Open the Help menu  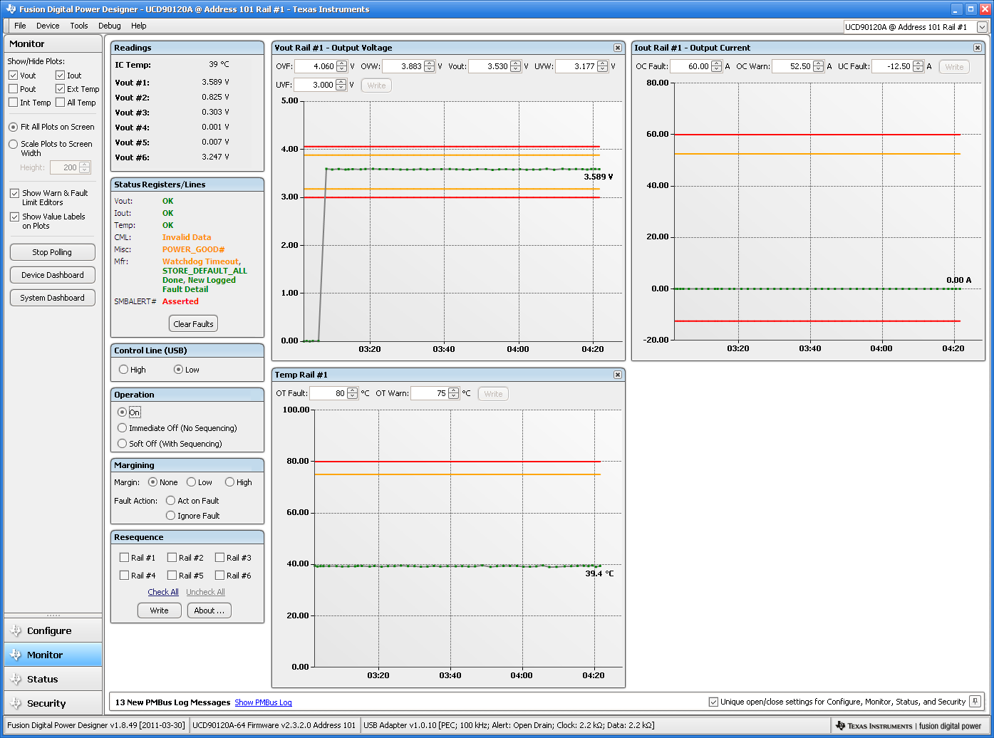[x=138, y=26]
